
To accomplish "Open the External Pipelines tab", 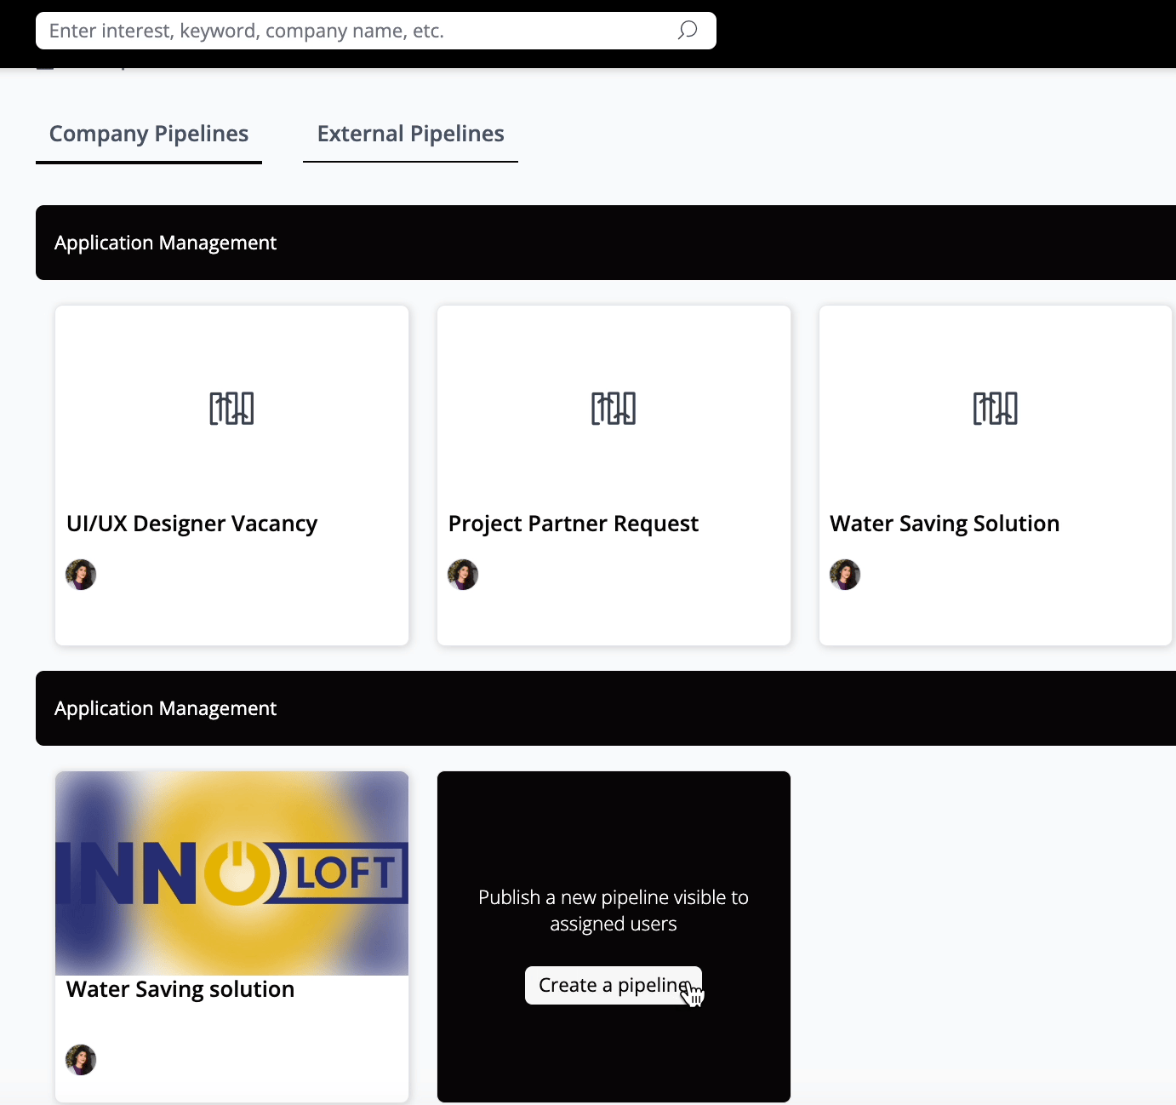I will [x=410, y=134].
